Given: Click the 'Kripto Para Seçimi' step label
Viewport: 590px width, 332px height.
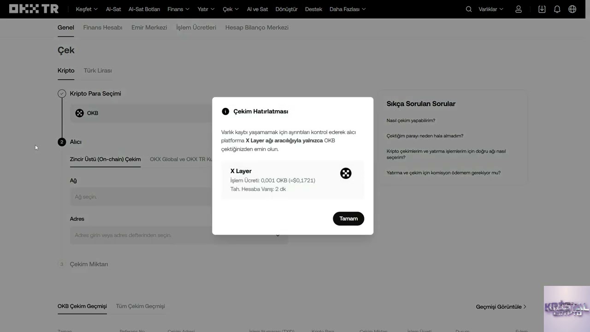Looking at the screenshot, I should click(95, 94).
